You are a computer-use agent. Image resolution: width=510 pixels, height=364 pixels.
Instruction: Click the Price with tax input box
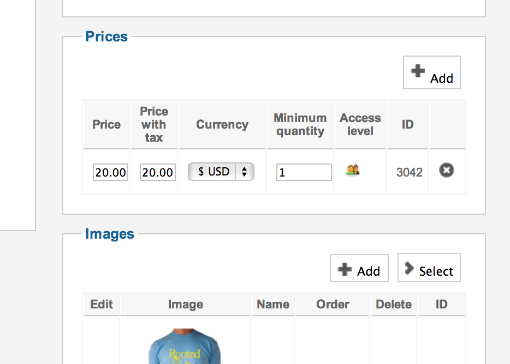pos(158,173)
